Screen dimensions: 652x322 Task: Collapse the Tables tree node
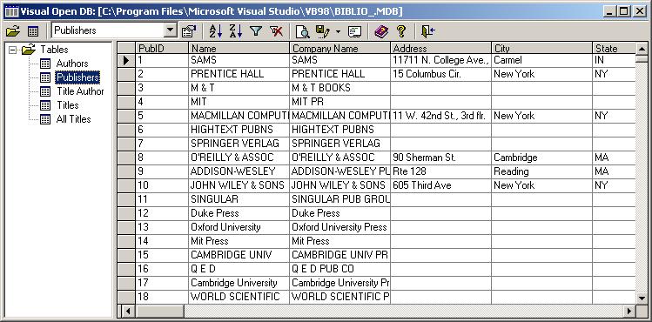tap(13, 50)
